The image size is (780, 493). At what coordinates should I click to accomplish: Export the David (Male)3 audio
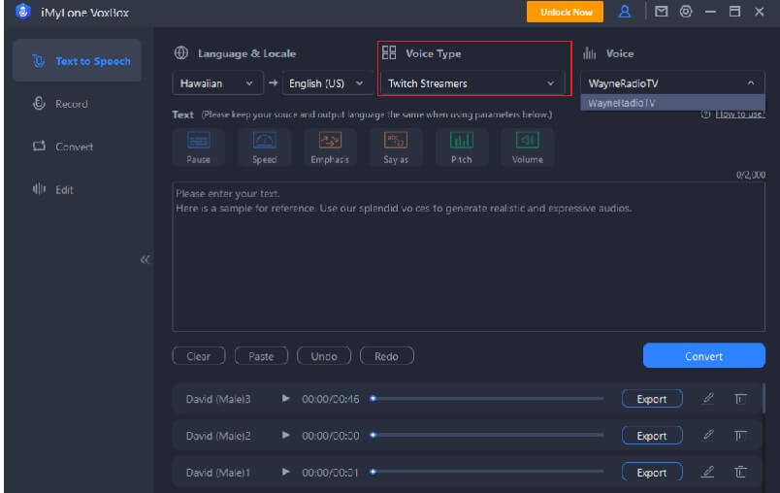pos(652,399)
